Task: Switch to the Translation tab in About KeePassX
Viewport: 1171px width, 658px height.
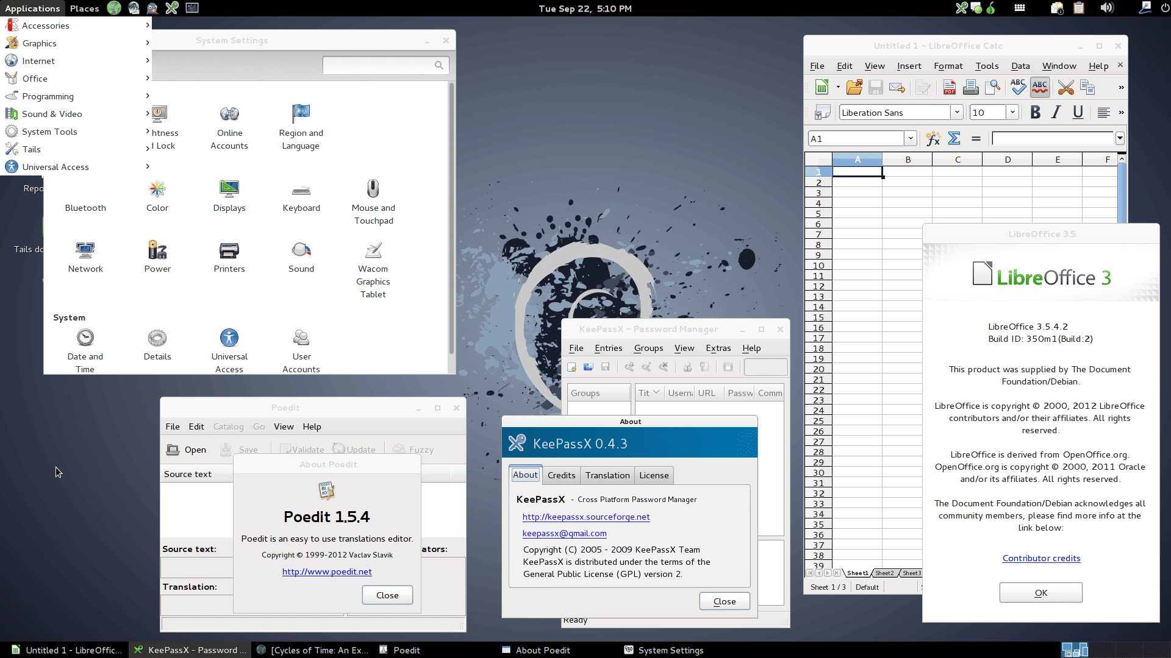Action: (x=607, y=475)
